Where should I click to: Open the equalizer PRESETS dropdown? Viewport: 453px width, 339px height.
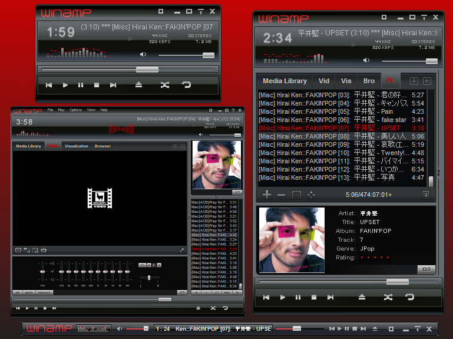(44, 292)
